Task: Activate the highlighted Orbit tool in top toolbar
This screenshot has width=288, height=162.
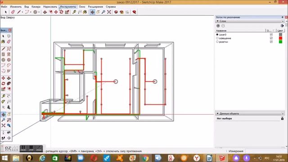Action: coord(92,12)
